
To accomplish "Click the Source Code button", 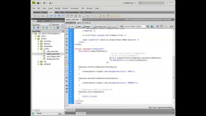I will click(70, 23).
